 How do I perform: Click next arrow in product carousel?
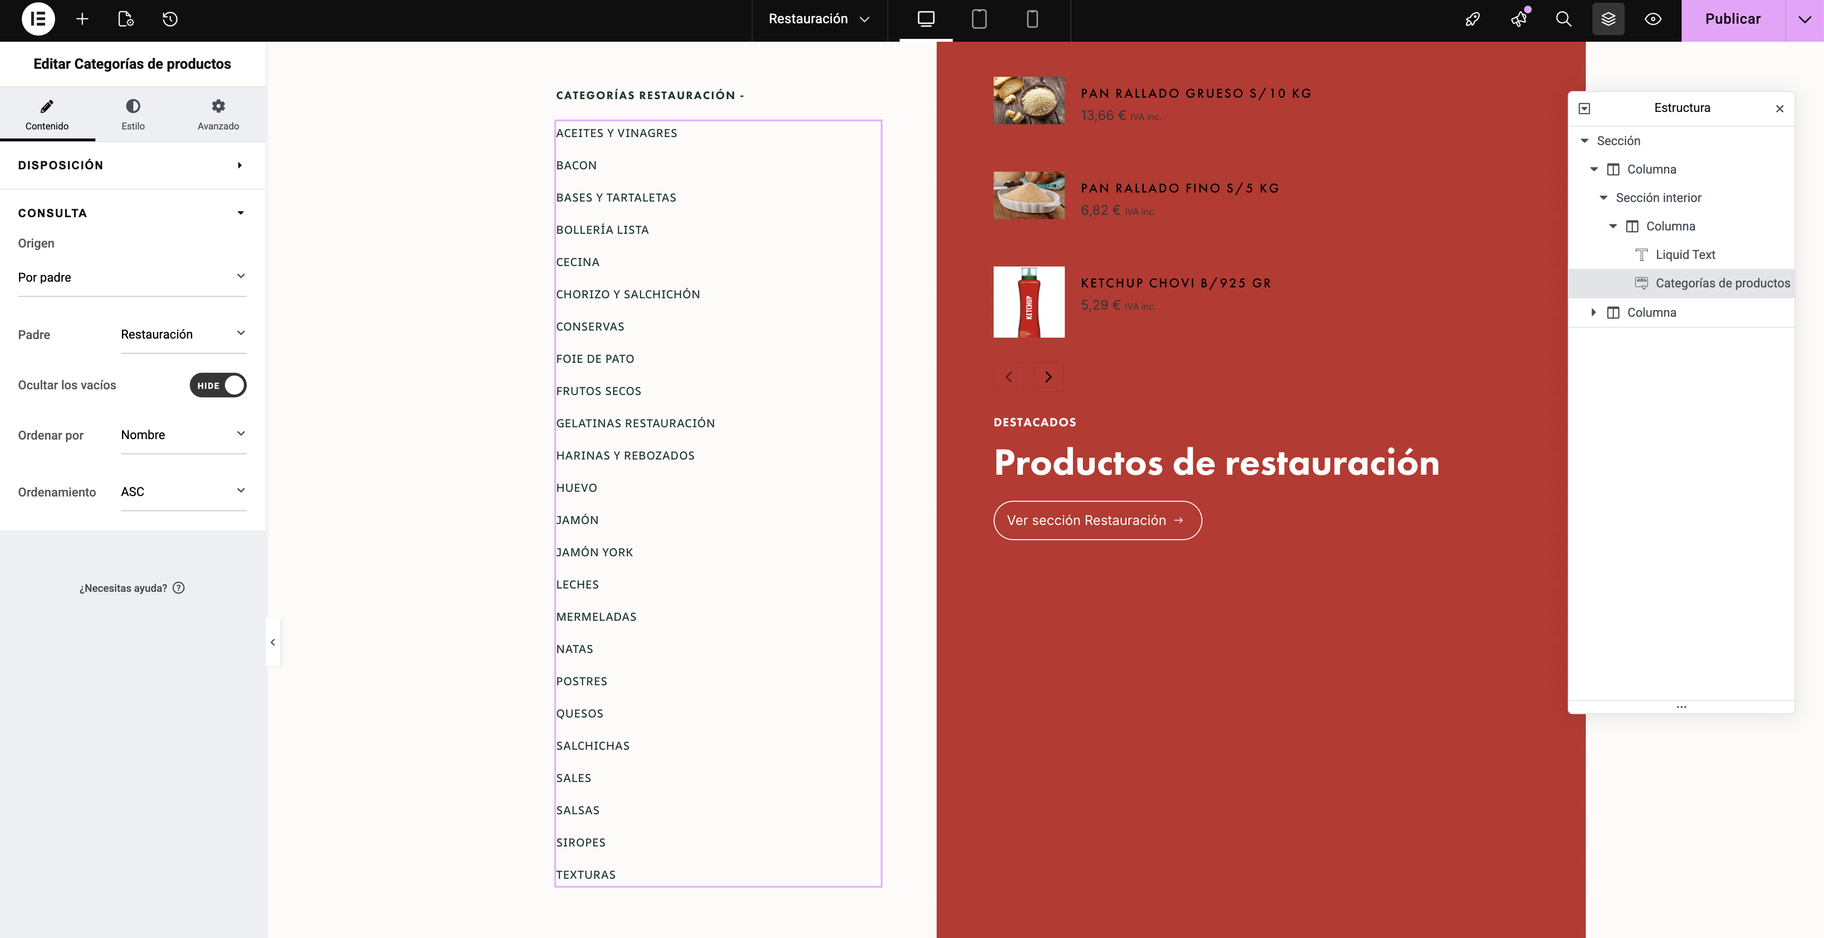pos(1048,377)
